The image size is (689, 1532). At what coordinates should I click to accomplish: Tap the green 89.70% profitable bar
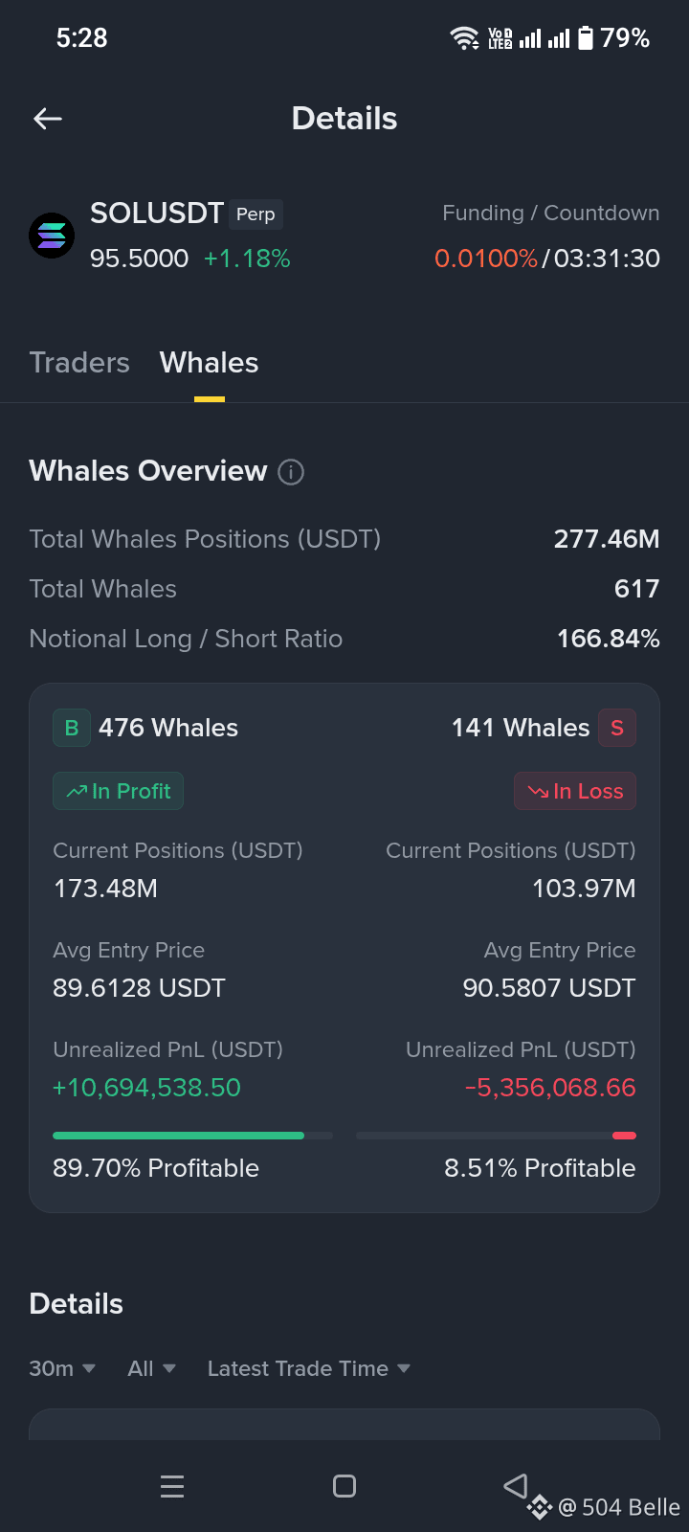[179, 1136]
